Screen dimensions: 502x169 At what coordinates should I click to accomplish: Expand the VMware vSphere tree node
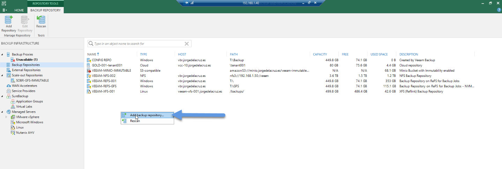(7, 117)
